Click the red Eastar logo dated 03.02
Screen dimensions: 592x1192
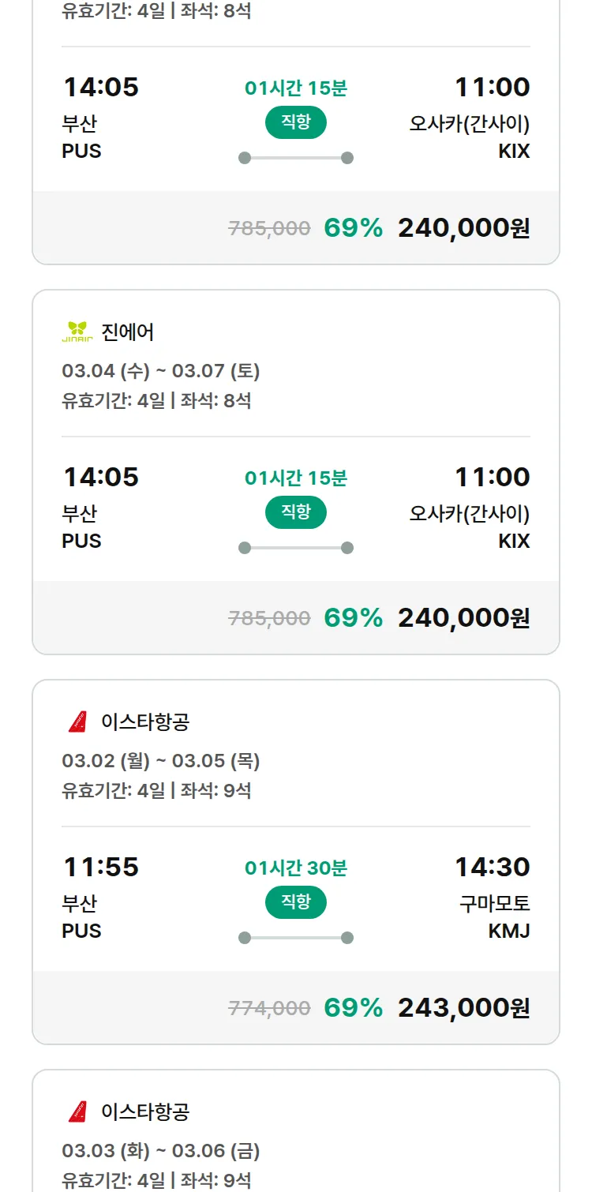[x=77, y=722]
